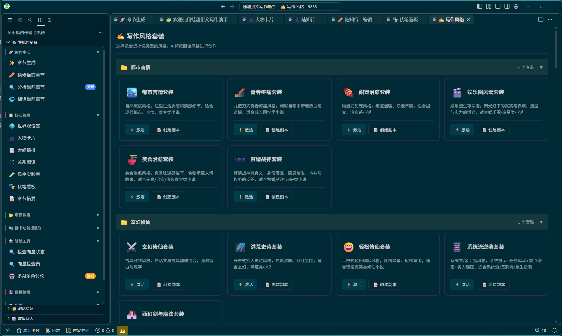Open 多AI角色讨论 in the sidebar
Viewport: 562px width, 336px height.
click(x=52, y=276)
